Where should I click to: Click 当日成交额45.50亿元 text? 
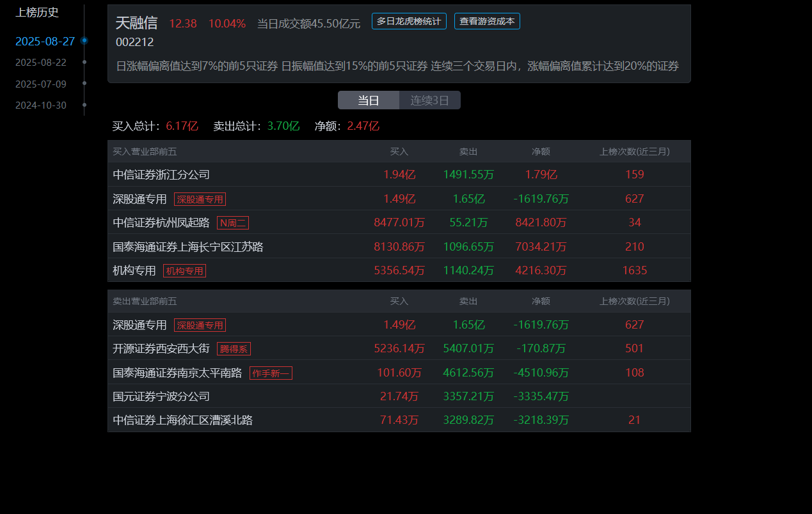click(x=308, y=24)
